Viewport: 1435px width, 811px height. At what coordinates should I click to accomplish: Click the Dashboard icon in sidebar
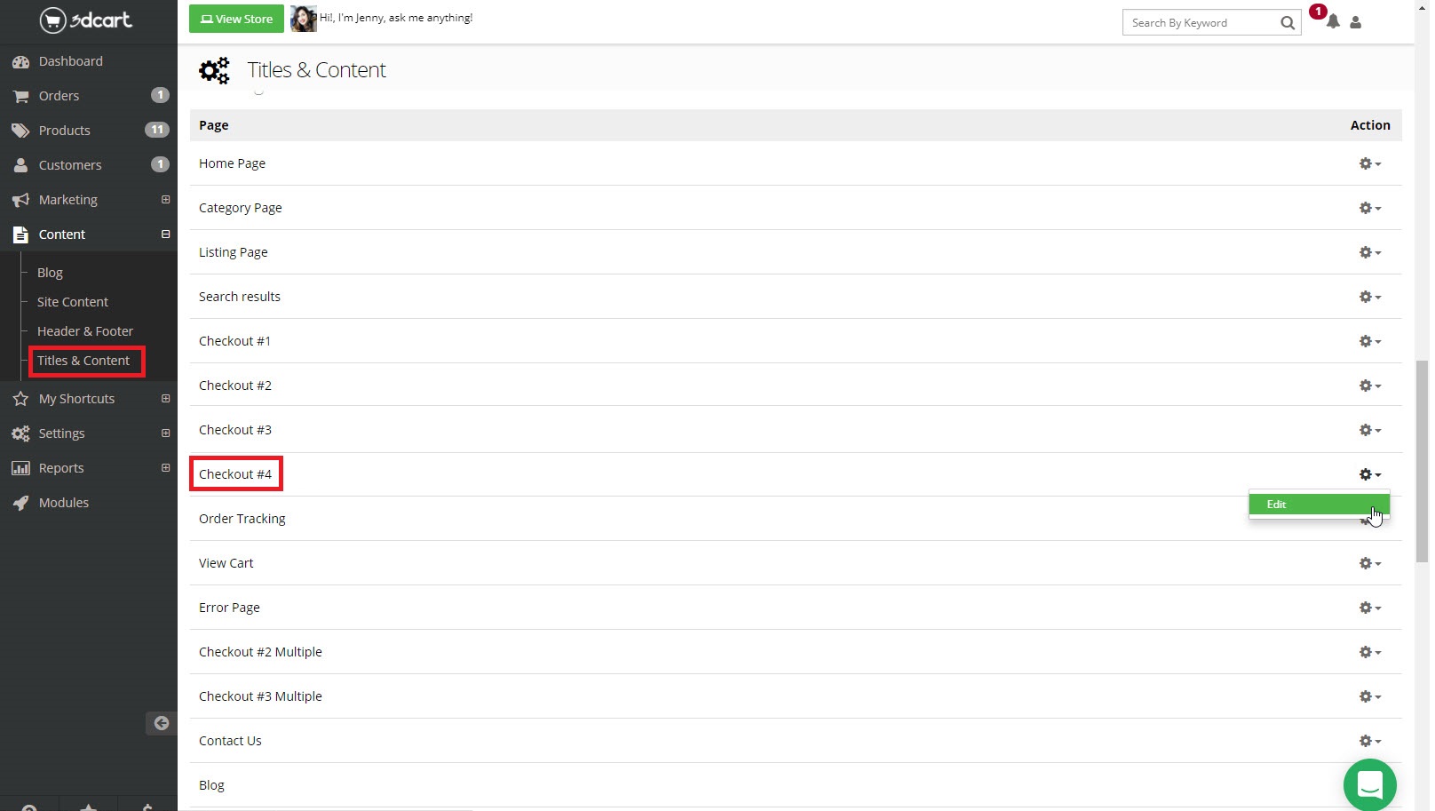(x=20, y=61)
